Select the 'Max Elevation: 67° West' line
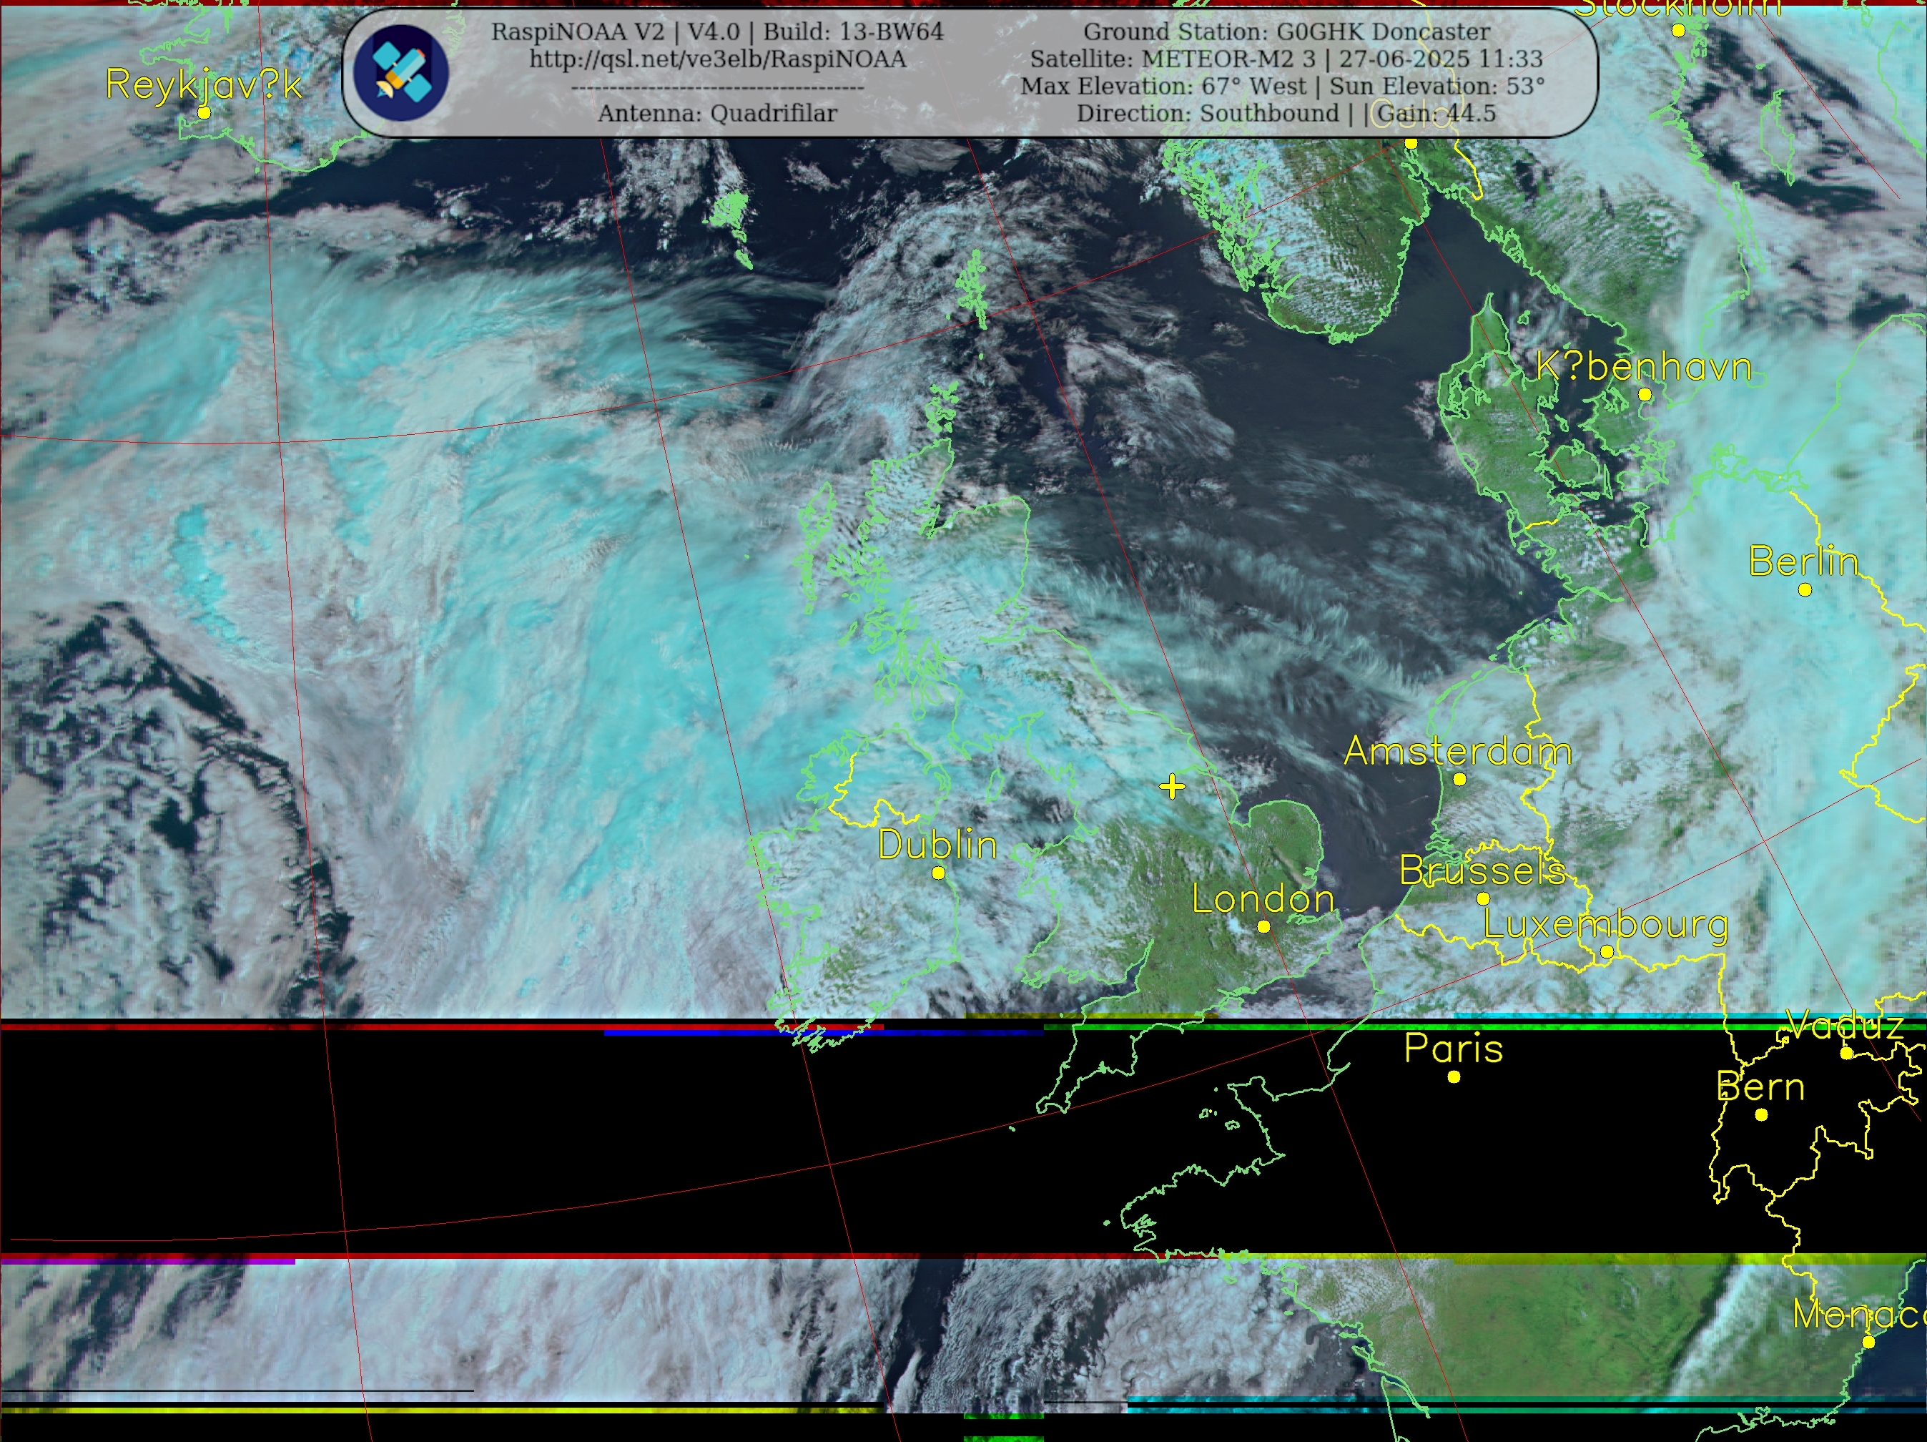This screenshot has height=1442, width=1927. 1282,87
